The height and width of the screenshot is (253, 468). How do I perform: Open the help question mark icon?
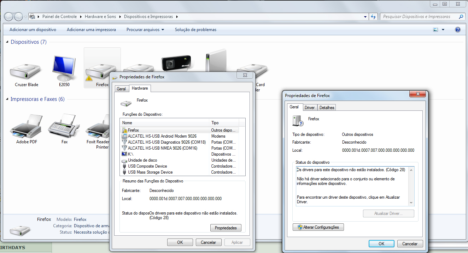coord(457,30)
